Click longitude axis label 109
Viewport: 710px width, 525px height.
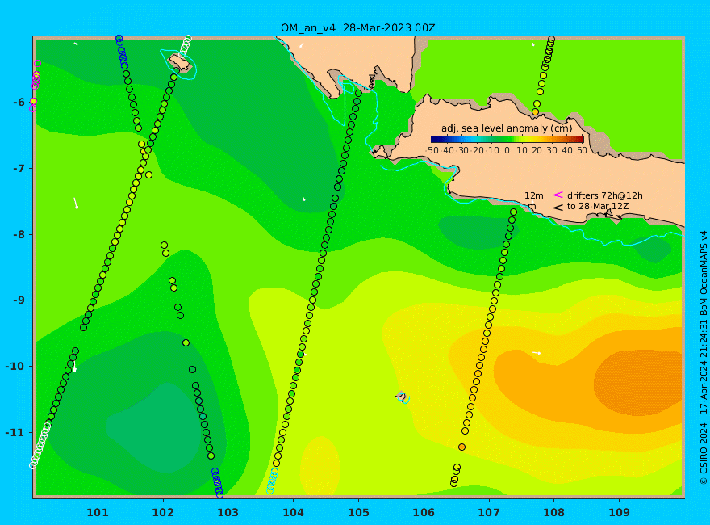619,512
